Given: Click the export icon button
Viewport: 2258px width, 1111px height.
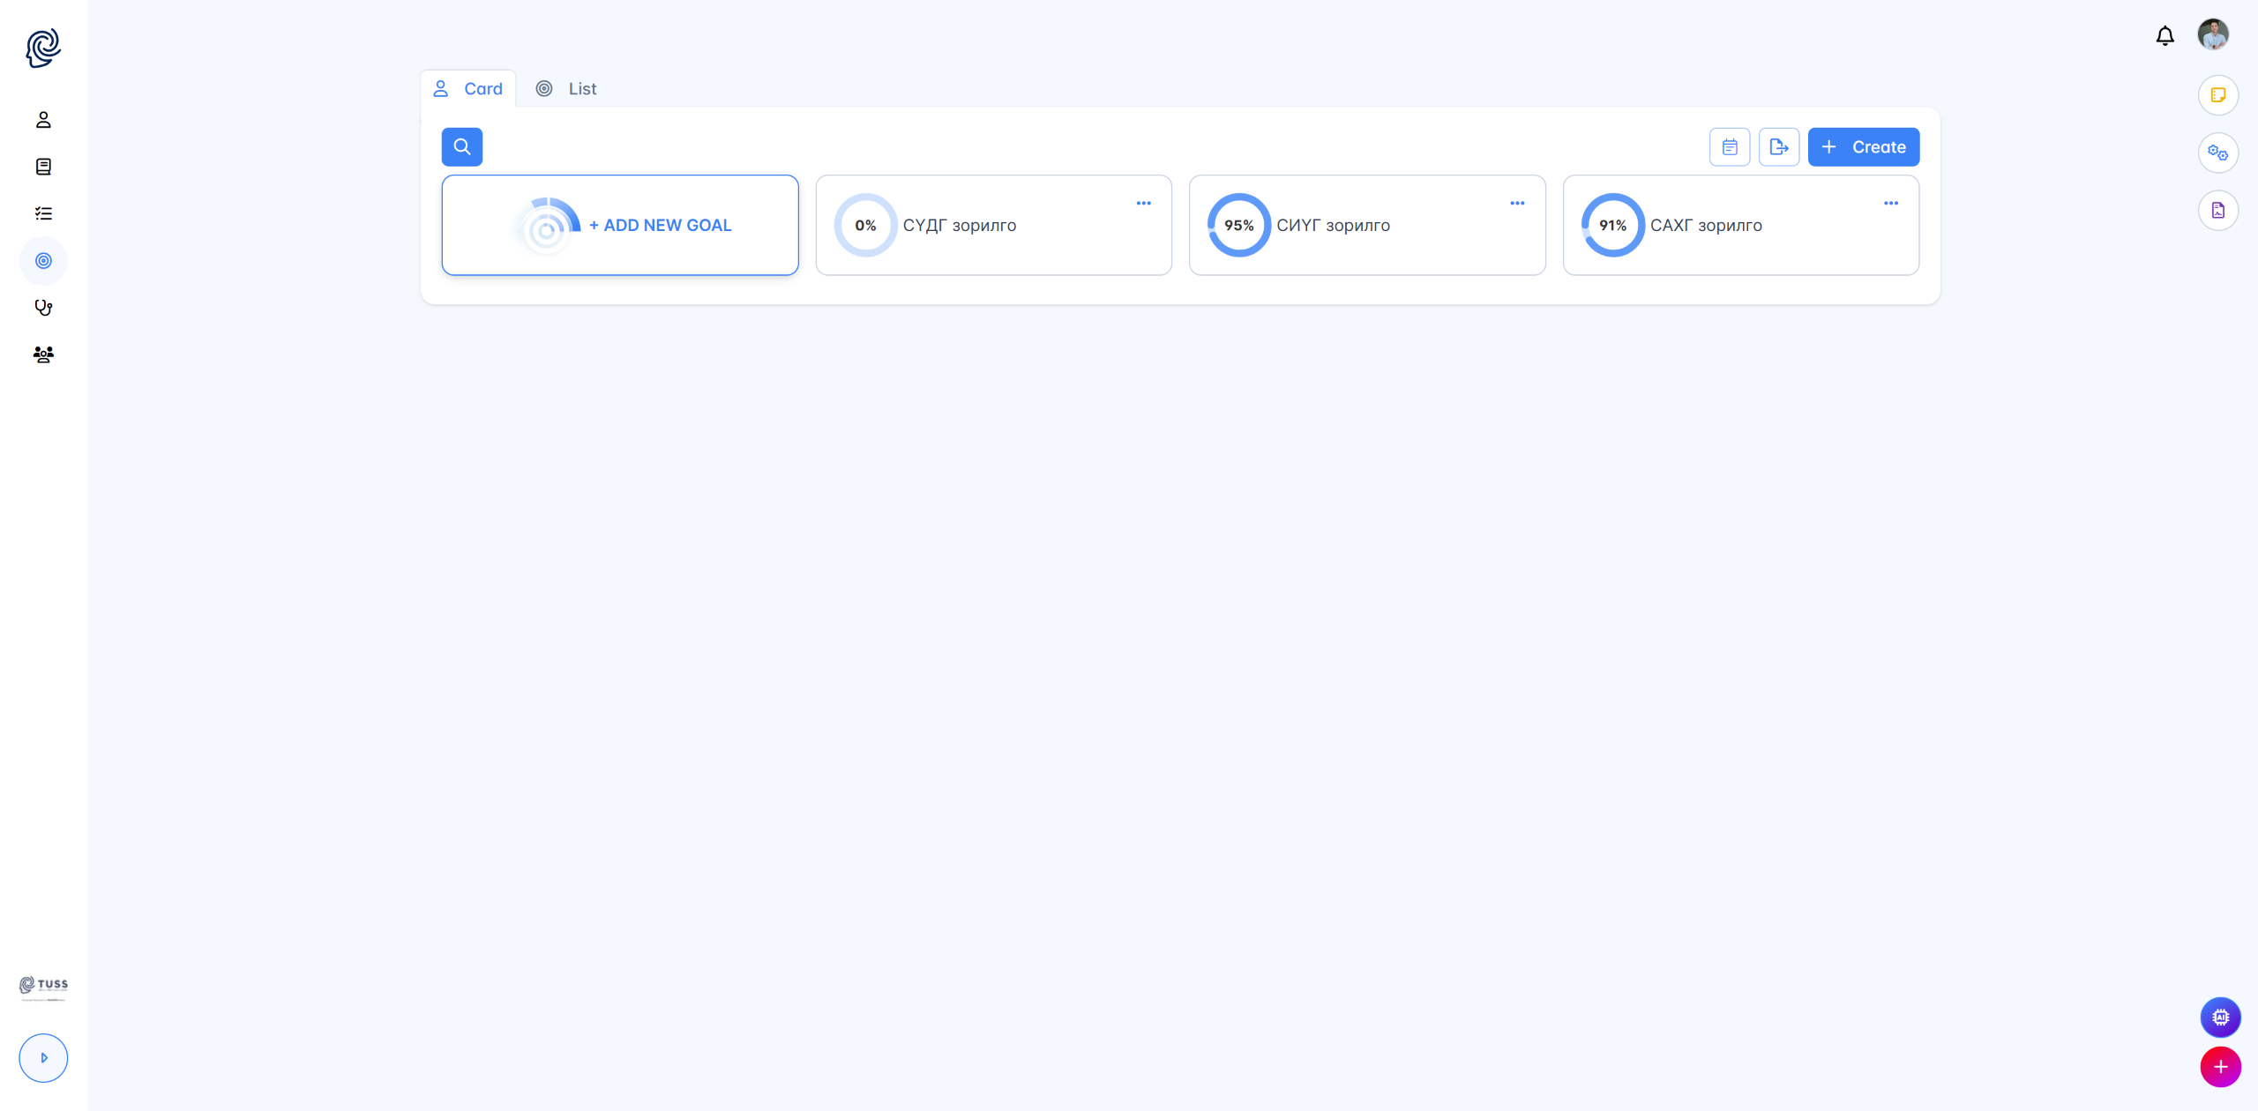Looking at the screenshot, I should click(x=1778, y=147).
